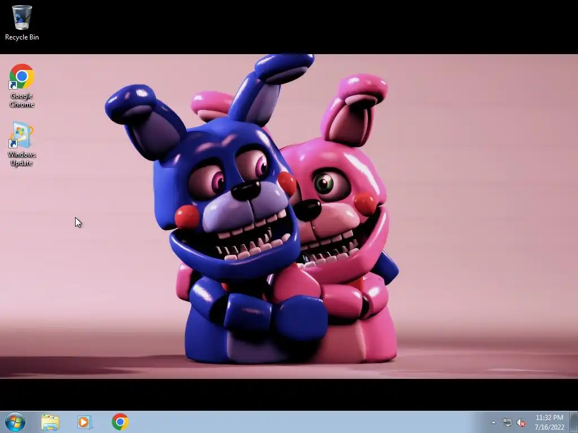Open Windows Explorer from the taskbar
The height and width of the screenshot is (433, 578).
click(50, 422)
